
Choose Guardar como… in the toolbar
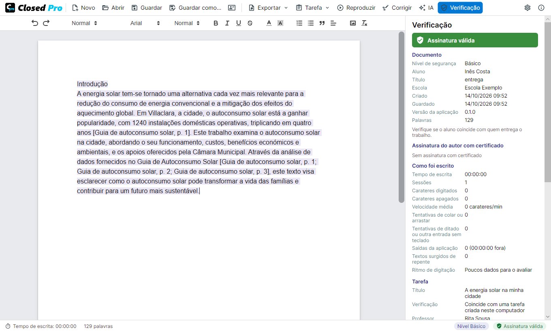[195, 8]
